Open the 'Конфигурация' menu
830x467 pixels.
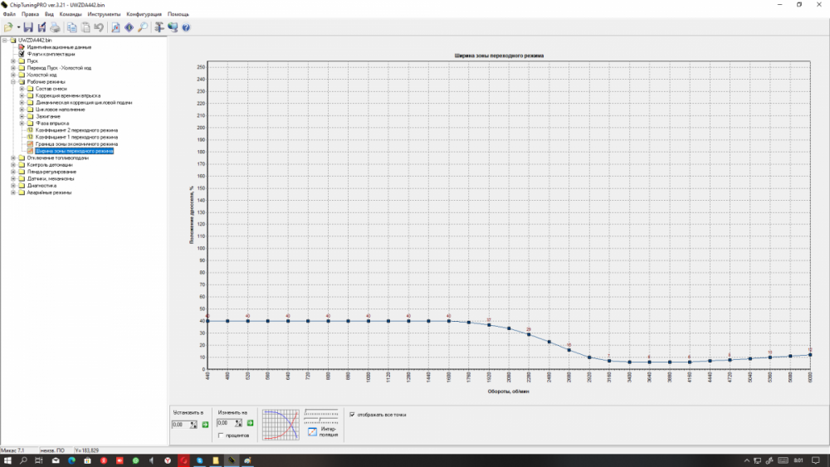[144, 14]
